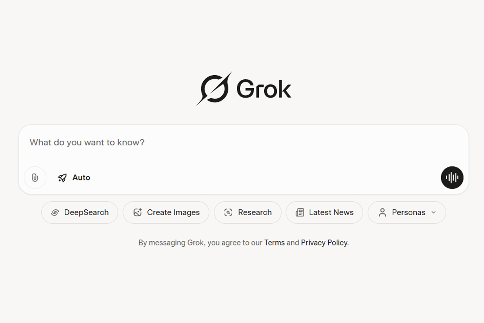Click the Grok slash-circle logo icon
This screenshot has width=484, height=323.
tap(215, 89)
